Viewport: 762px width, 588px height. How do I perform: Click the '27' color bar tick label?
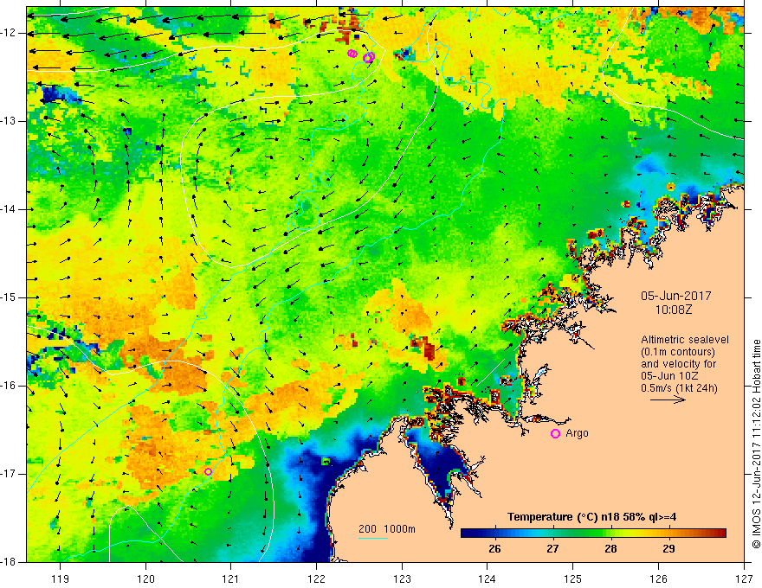(x=552, y=549)
